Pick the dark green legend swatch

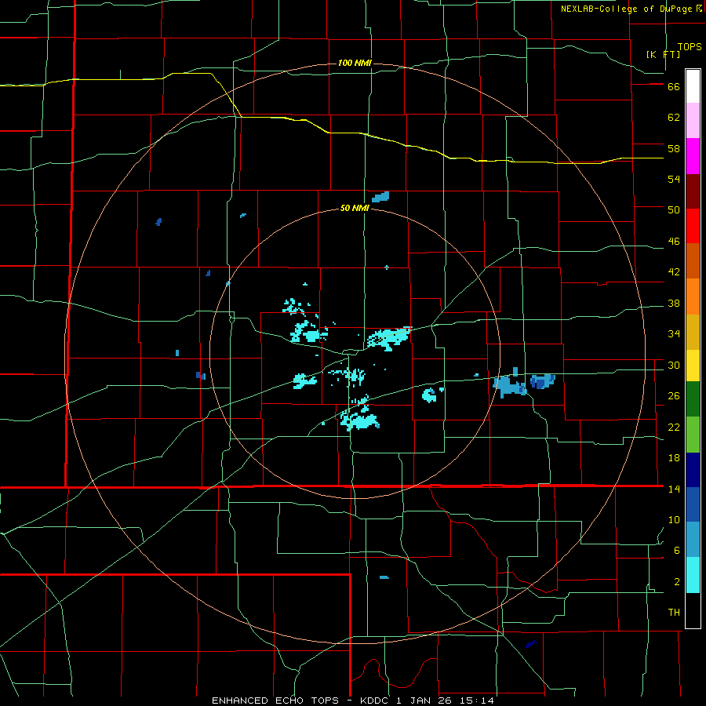click(x=693, y=399)
